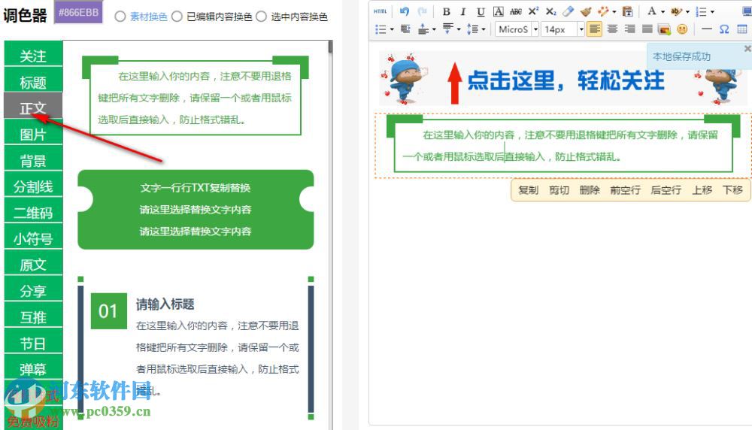Screen dimensions: 752x430
Task: Redo the last edit
Action: pos(422,11)
